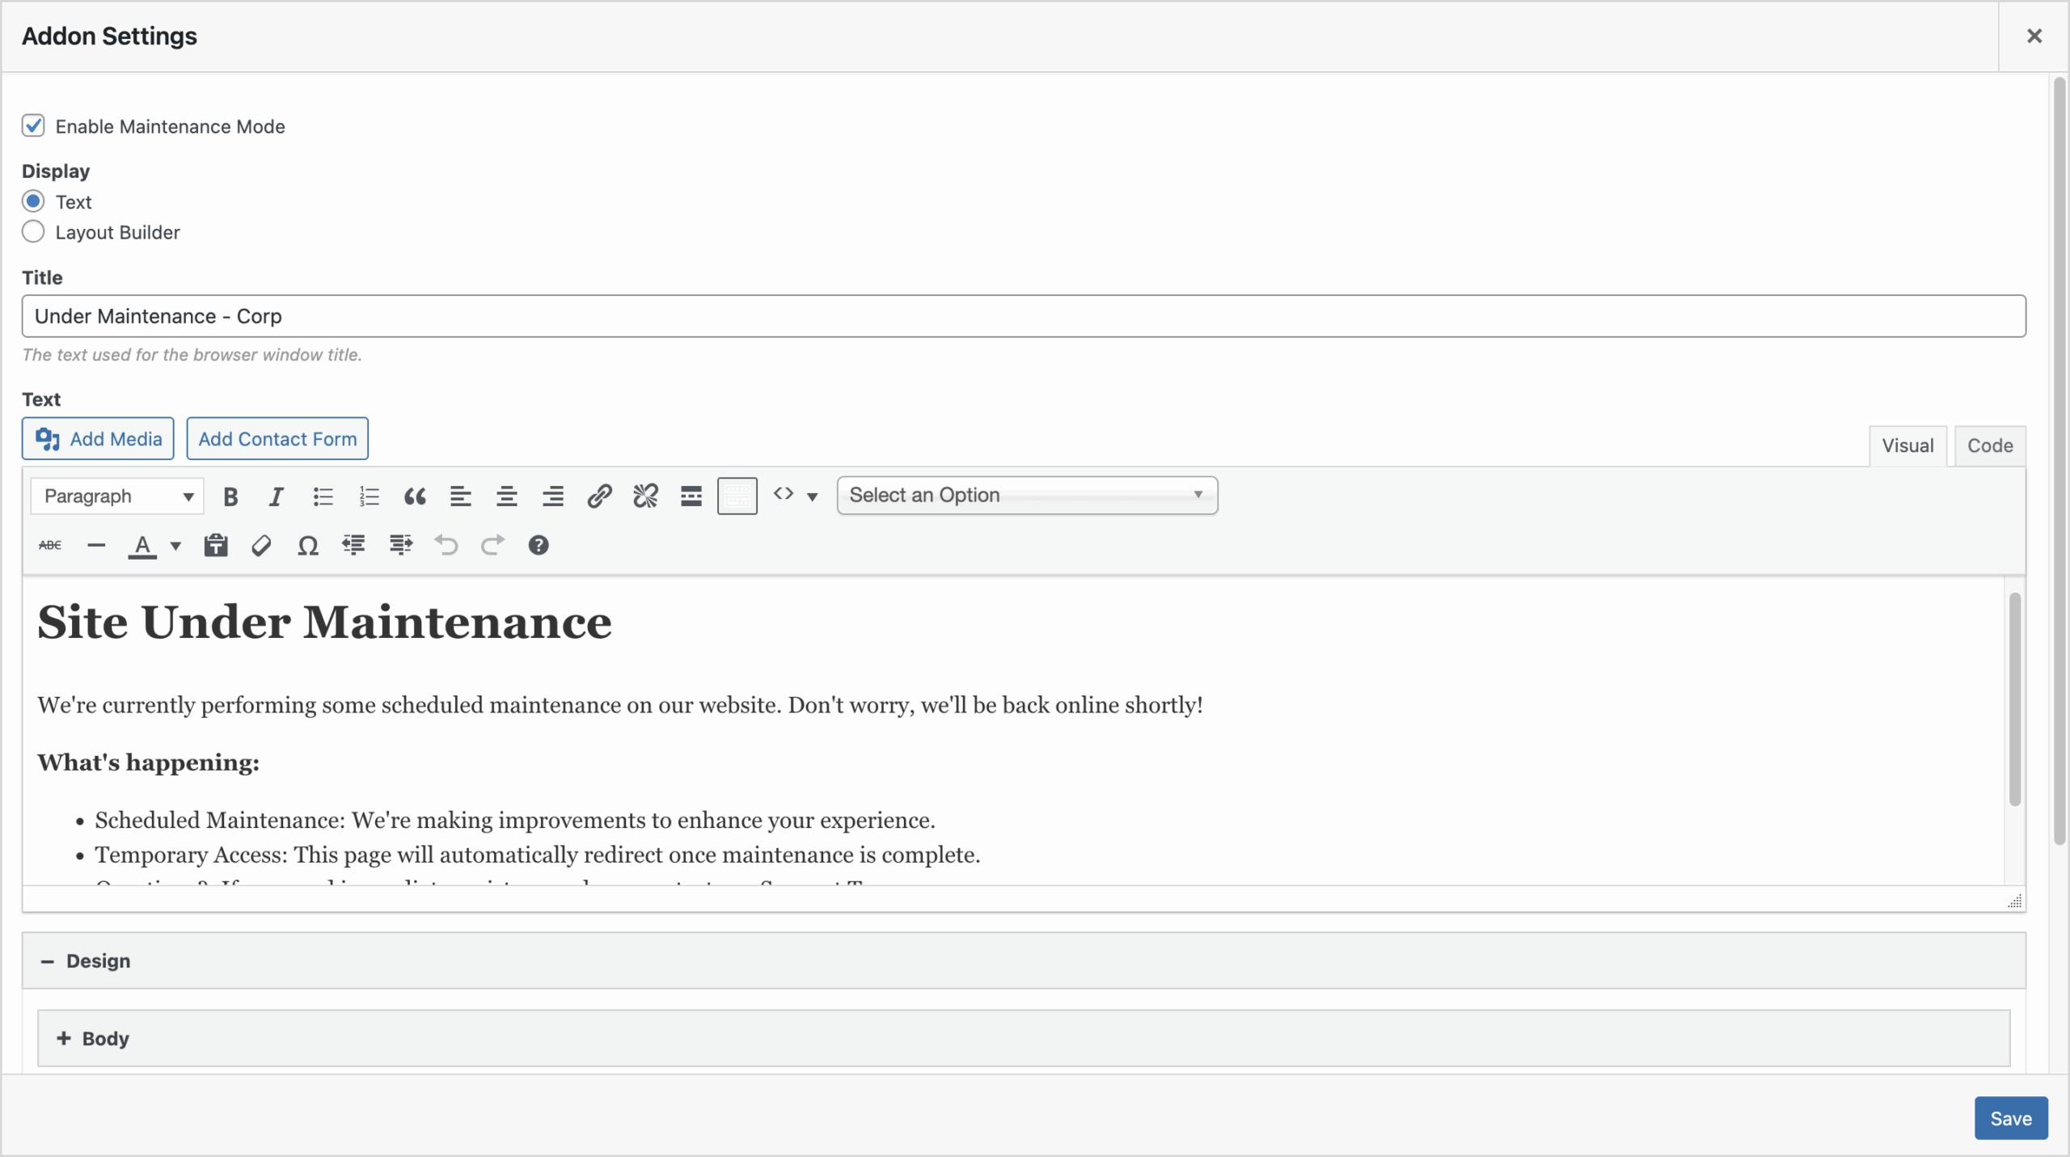Insert or edit a link
2070x1157 pixels.
click(599, 496)
